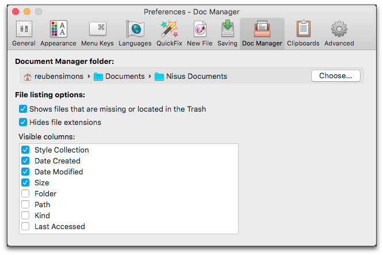The width and height of the screenshot is (383, 255).
Task: Click the reubensimons path label
Action: [59, 77]
